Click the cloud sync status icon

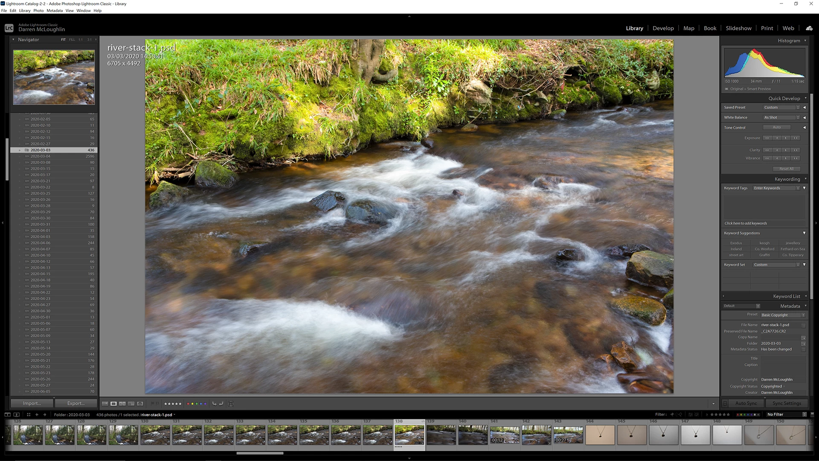click(809, 28)
